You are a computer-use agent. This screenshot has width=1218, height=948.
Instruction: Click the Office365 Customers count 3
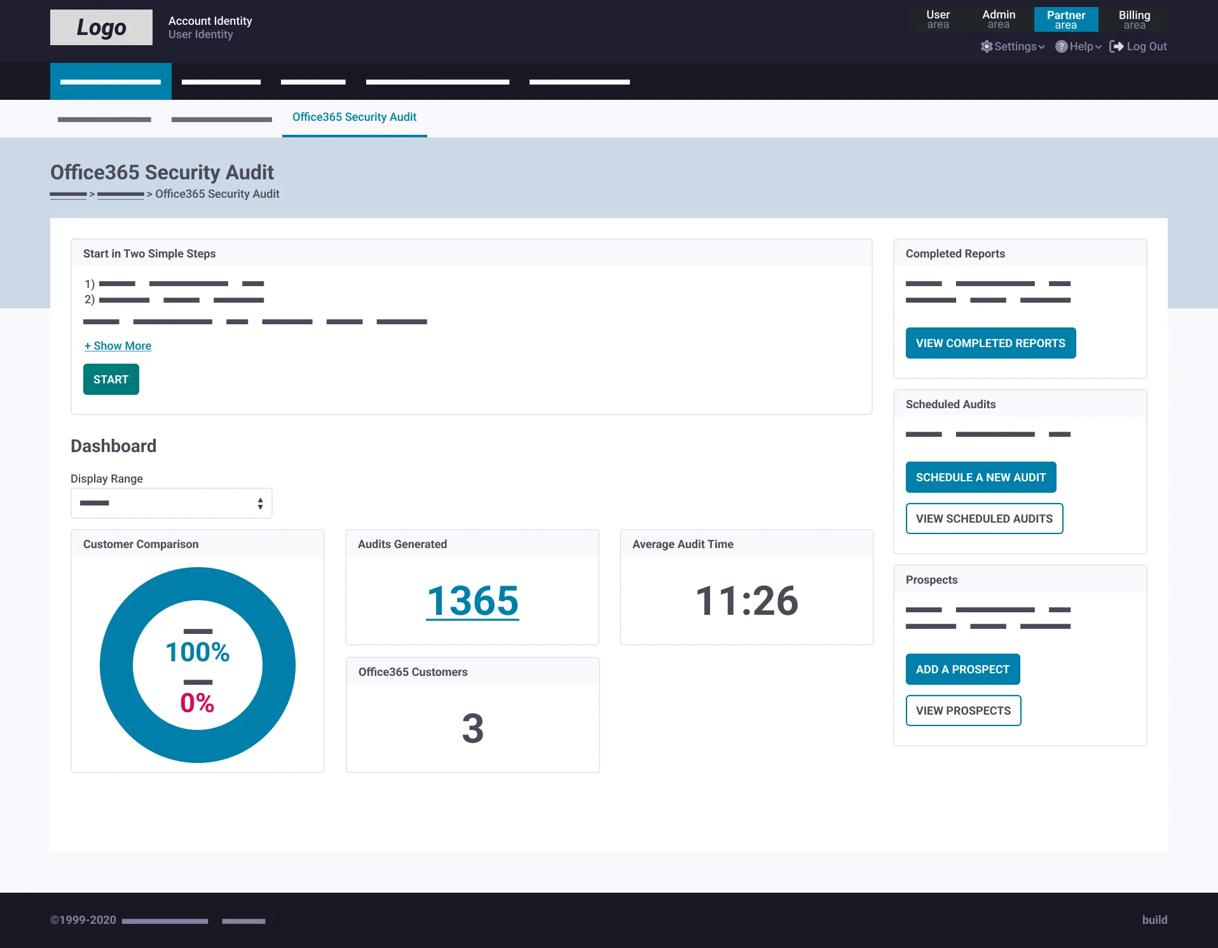[473, 729]
